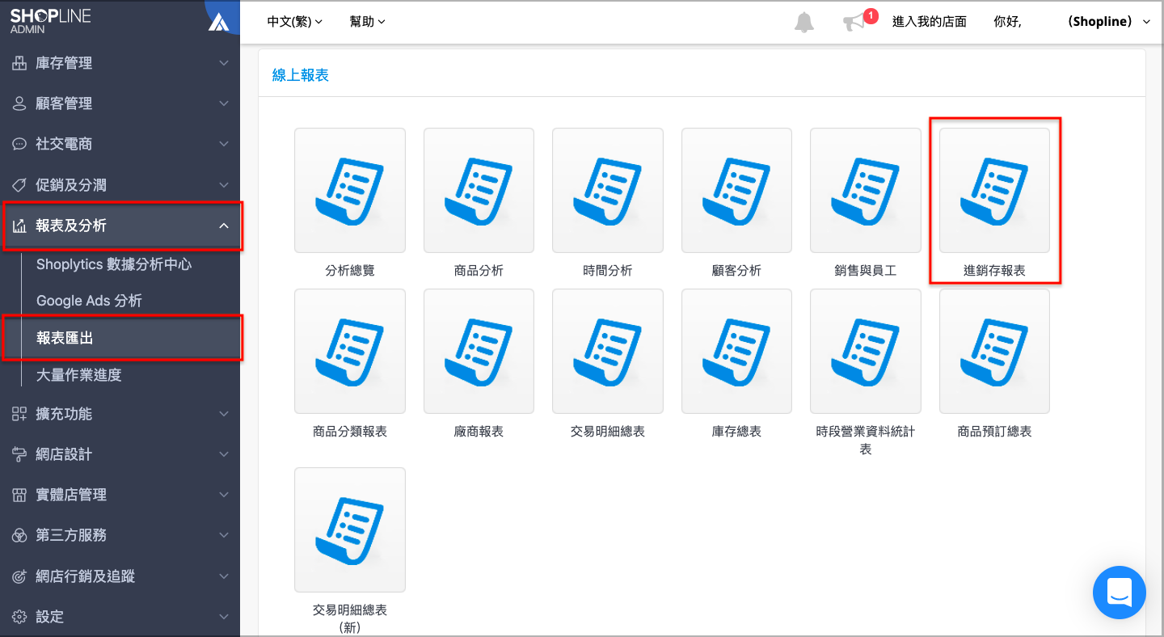Open the (Shopline) account dropdown
1164x637 pixels.
coord(1109,22)
